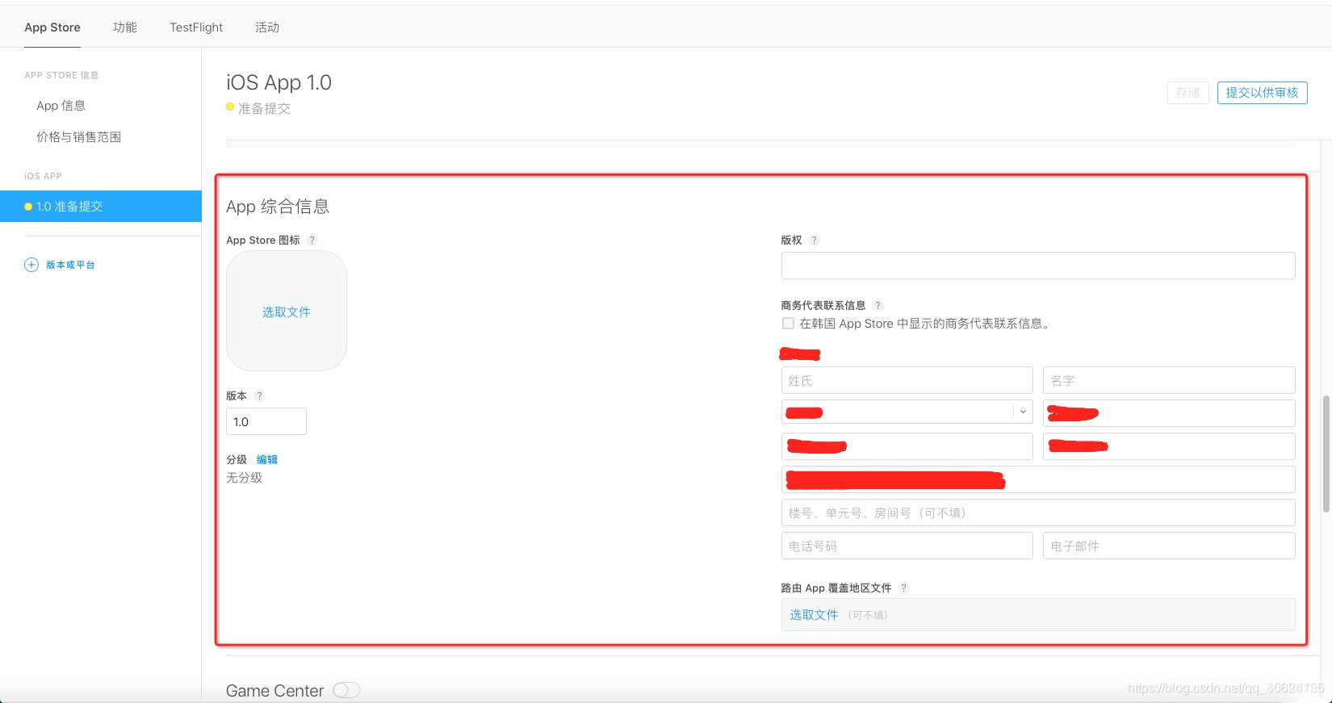Viewport: 1332px width, 703px height.
Task: Click the 姓氏 input field
Action: point(907,380)
